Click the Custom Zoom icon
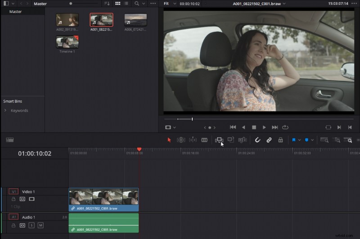 coord(348,140)
